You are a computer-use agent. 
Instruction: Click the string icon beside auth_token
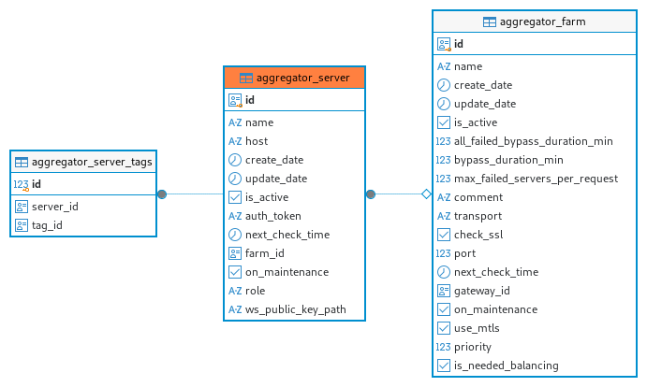tap(235, 216)
